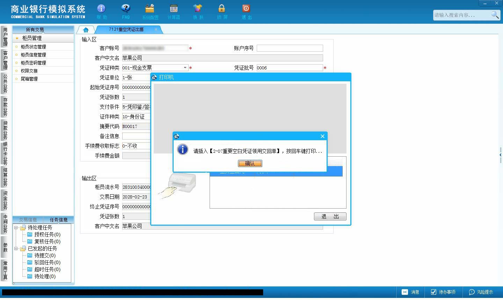
Task: Open 柜员密码管理 in the sidebar
Action: (x=33, y=63)
